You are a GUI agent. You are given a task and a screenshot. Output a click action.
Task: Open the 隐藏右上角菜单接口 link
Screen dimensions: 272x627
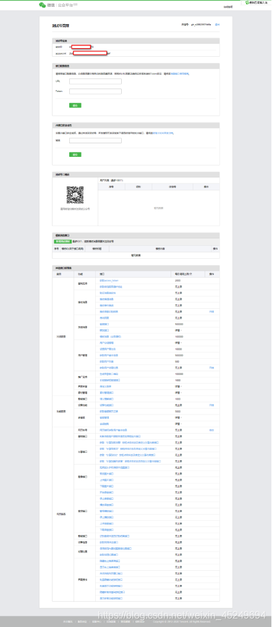109,561
